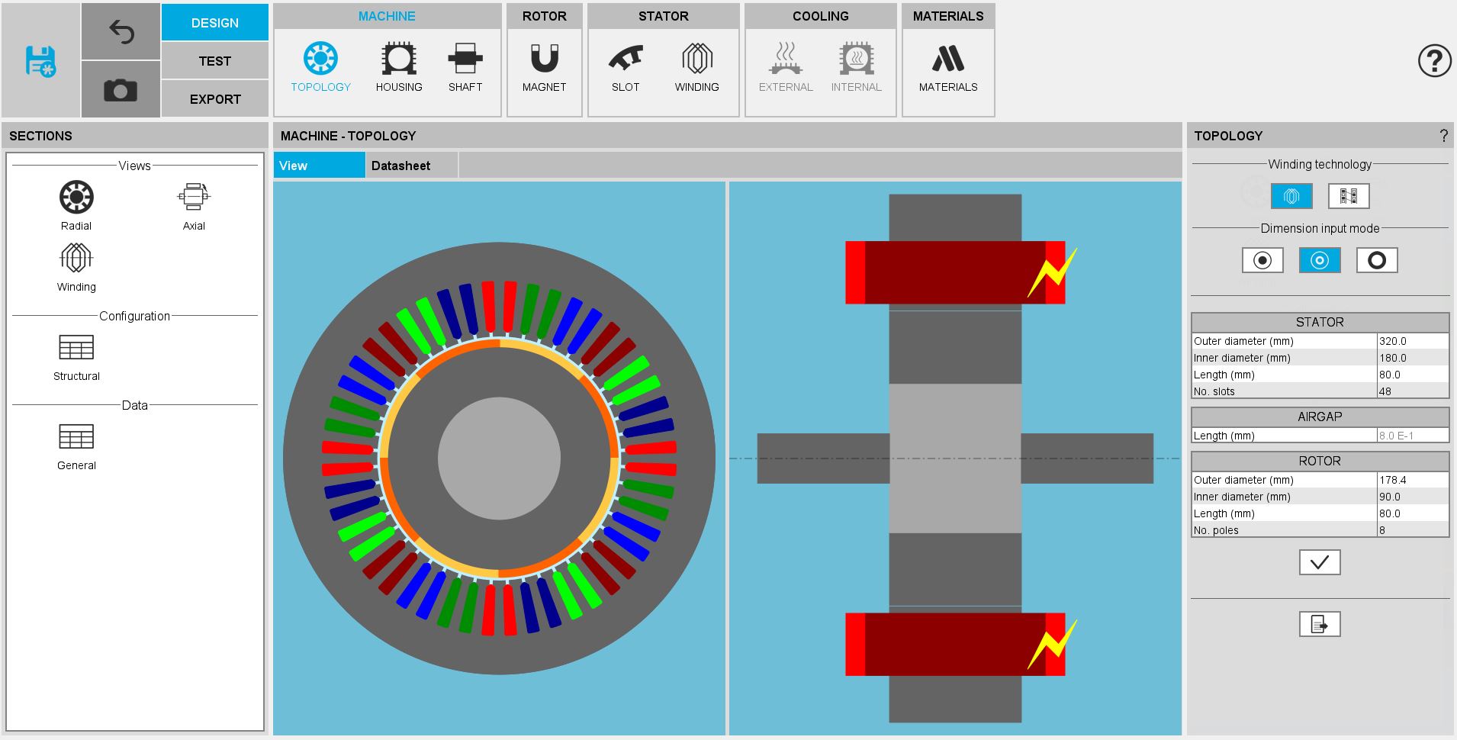Open the General data table

76,446
